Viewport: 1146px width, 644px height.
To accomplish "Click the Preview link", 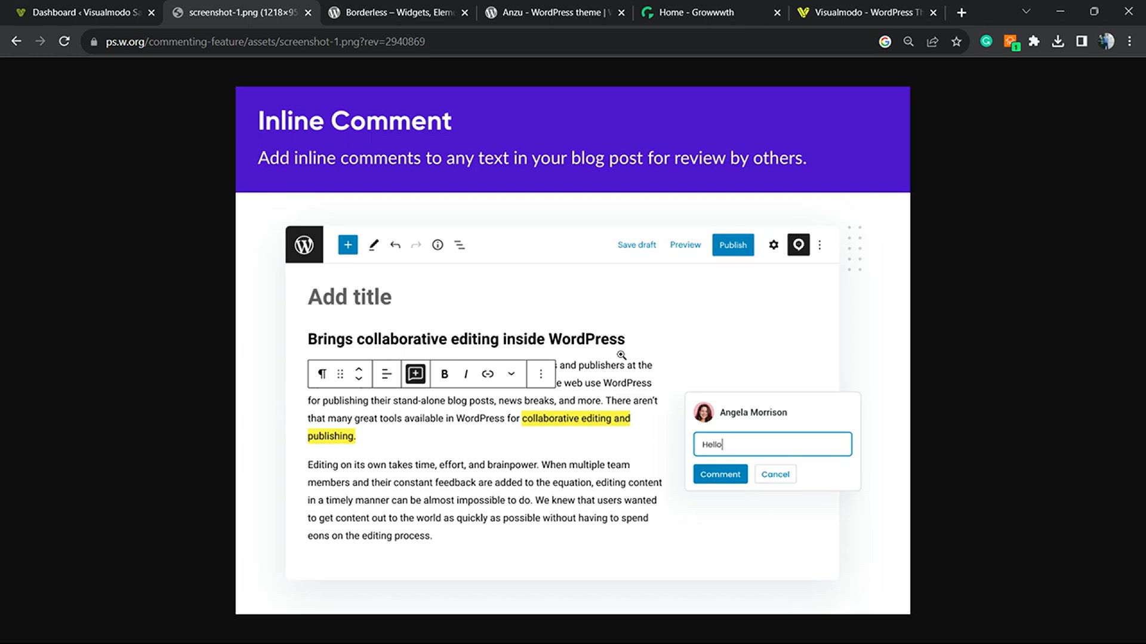I will [685, 244].
